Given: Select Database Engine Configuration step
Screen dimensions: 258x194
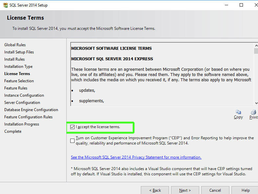Looking at the screenshot, I should pyautogui.click(x=31, y=110).
